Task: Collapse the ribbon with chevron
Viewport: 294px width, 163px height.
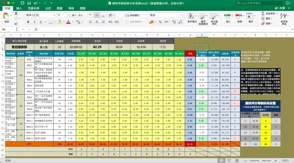Action: [289, 8]
